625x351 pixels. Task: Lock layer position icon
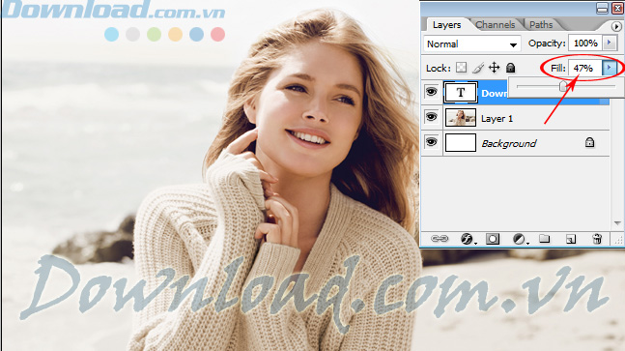495,68
